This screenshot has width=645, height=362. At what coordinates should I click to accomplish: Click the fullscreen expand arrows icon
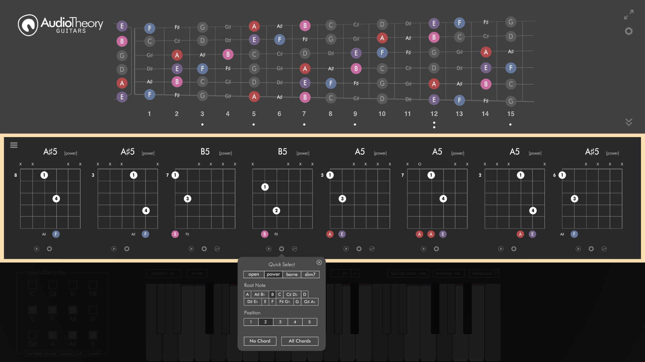pos(629,14)
